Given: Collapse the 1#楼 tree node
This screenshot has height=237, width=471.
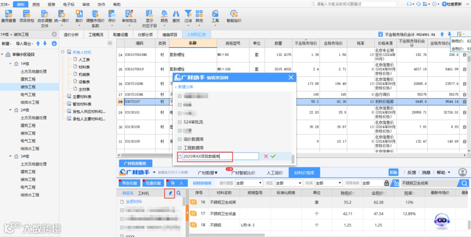Looking at the screenshot, I should (x=10, y=64).
